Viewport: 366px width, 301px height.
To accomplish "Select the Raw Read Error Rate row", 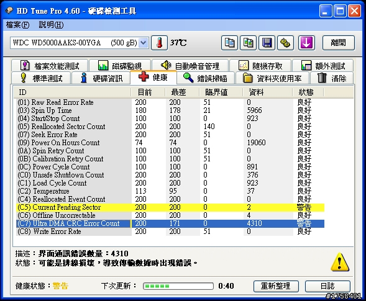I will [x=170, y=102].
